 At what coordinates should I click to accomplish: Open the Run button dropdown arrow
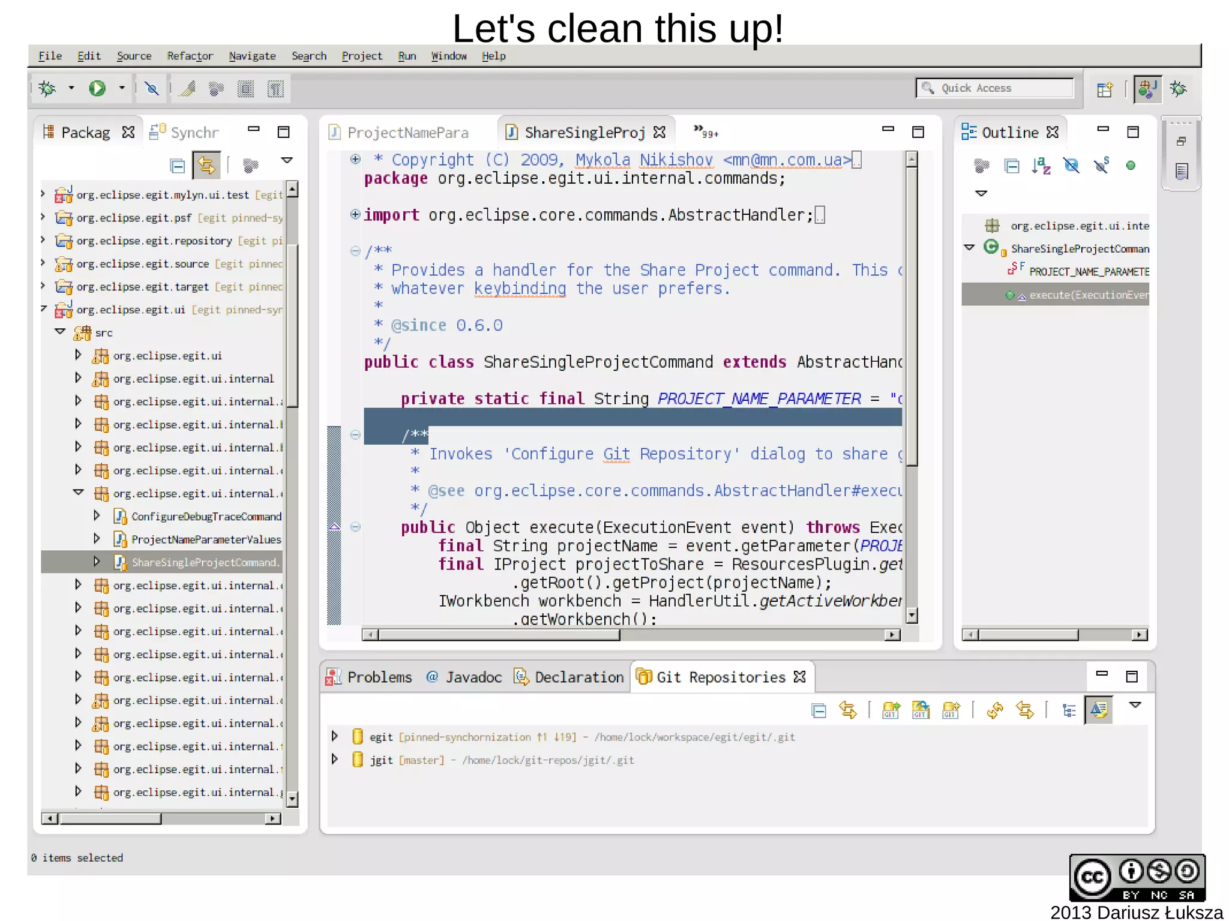[122, 89]
